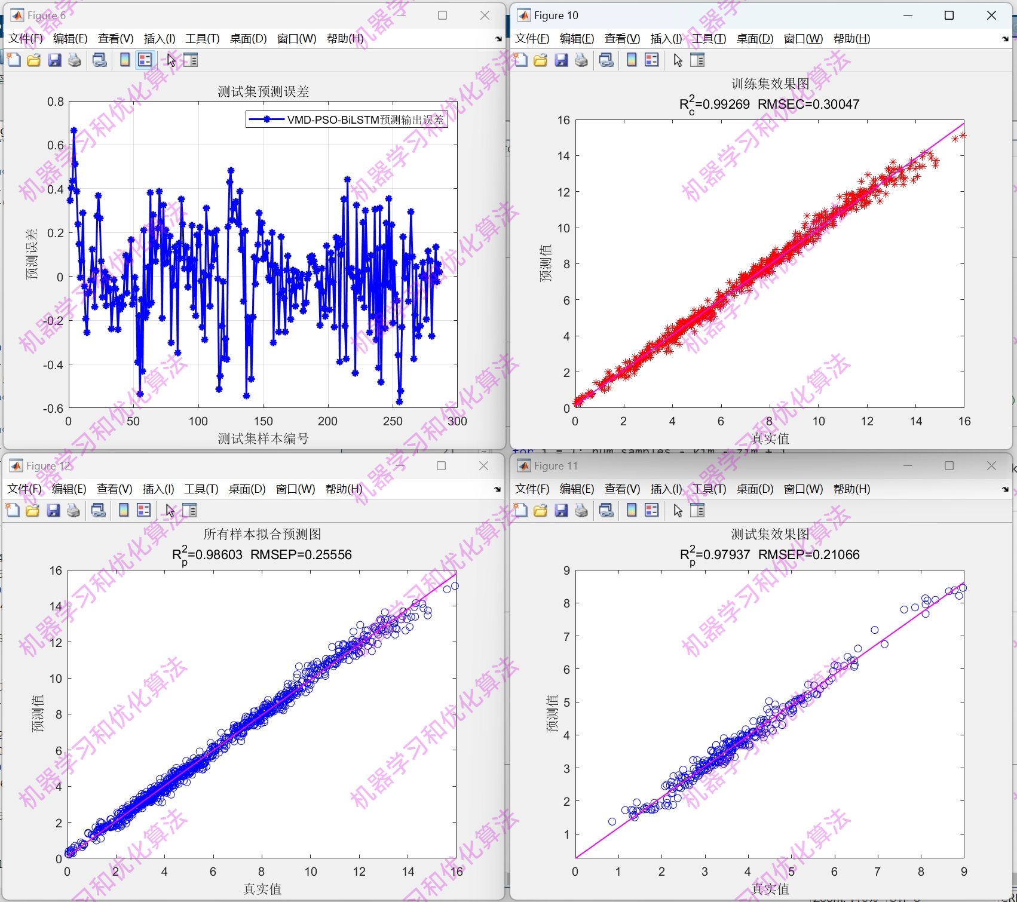This screenshot has width=1017, height=902.
Task: Open Property Inspector icon in Figure 12
Action: tap(189, 510)
